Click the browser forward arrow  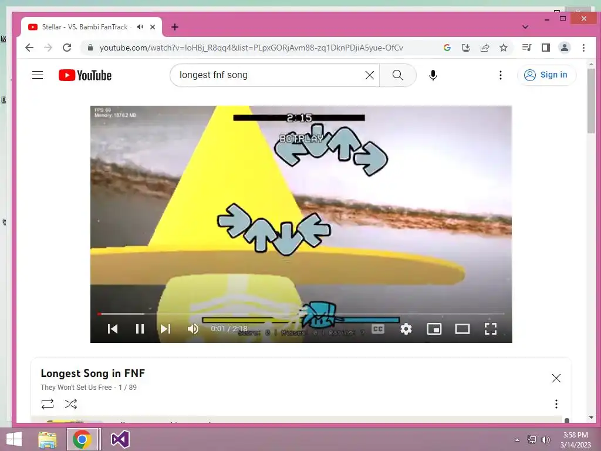click(48, 48)
